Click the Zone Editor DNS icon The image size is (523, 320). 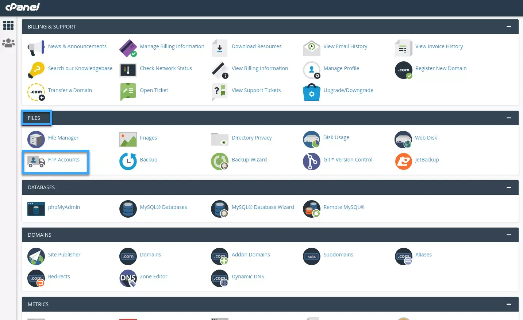[x=128, y=278]
